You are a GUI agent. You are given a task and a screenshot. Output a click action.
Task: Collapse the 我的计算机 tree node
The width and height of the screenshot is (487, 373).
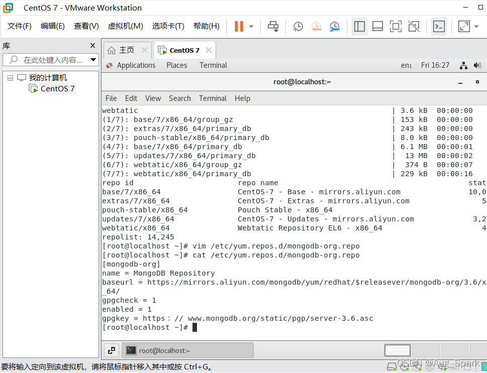click(10, 78)
